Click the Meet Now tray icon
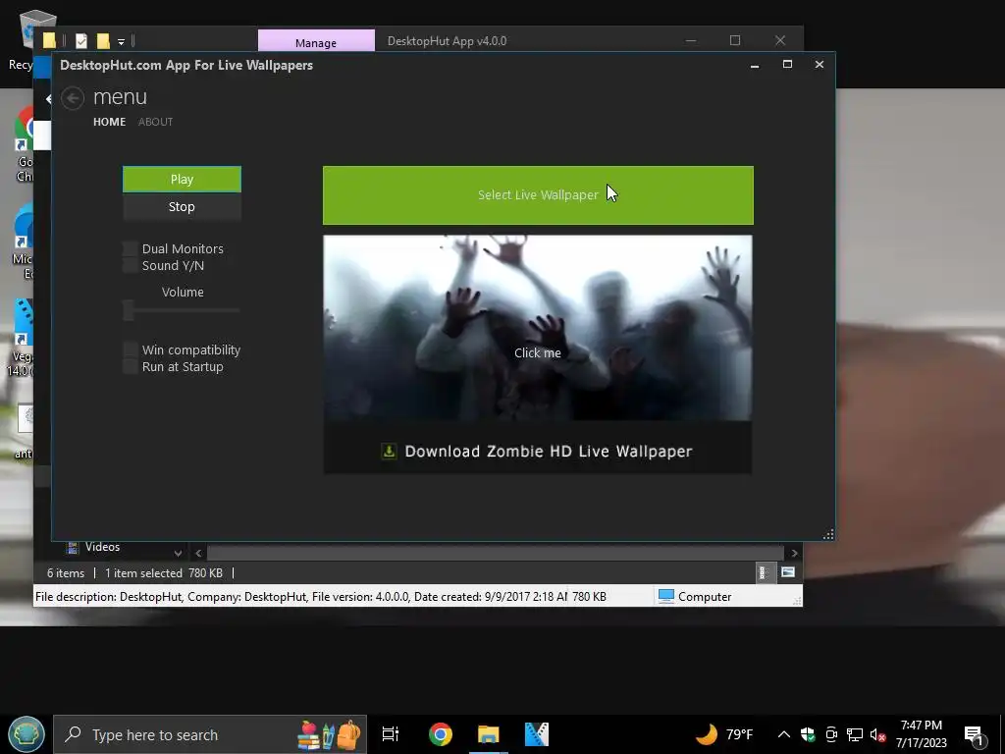The height and width of the screenshot is (754, 1005). [831, 734]
